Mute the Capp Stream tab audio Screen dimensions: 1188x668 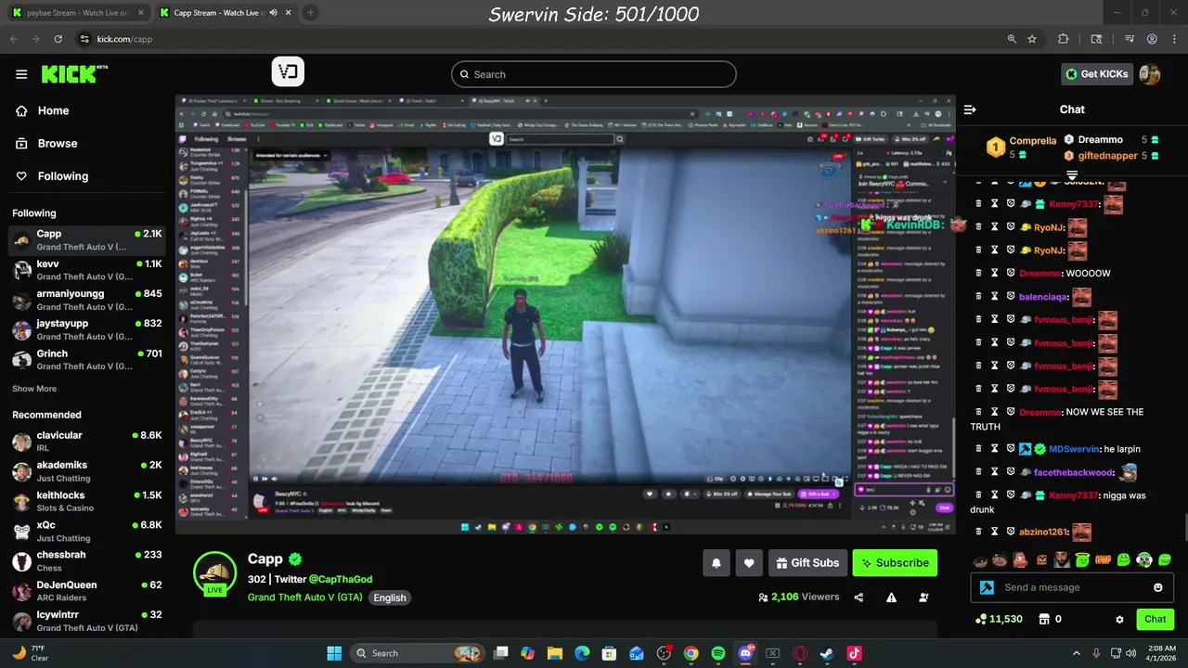click(x=273, y=13)
